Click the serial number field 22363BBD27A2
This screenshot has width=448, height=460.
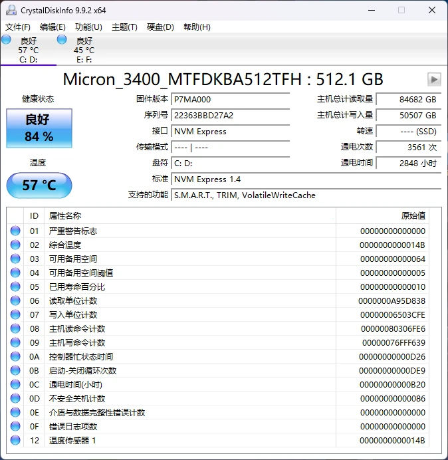click(x=230, y=115)
